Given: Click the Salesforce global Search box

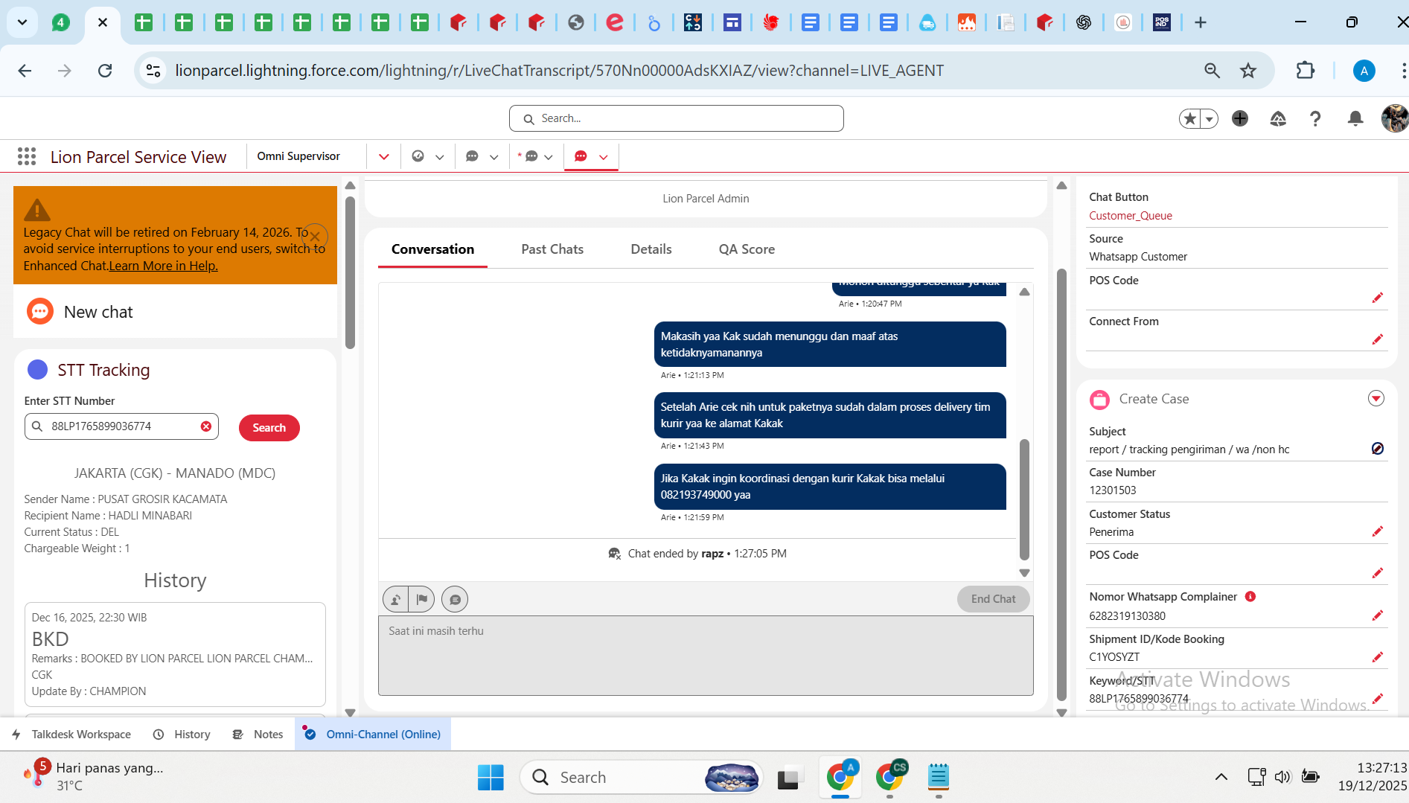Looking at the screenshot, I should tap(676, 118).
